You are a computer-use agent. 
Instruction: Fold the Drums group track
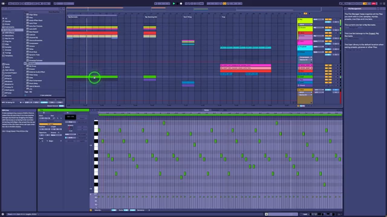[299, 28]
